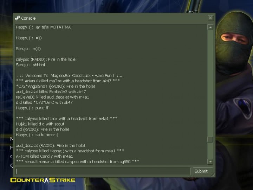Click the scroll up arrow in console

tap(210, 27)
